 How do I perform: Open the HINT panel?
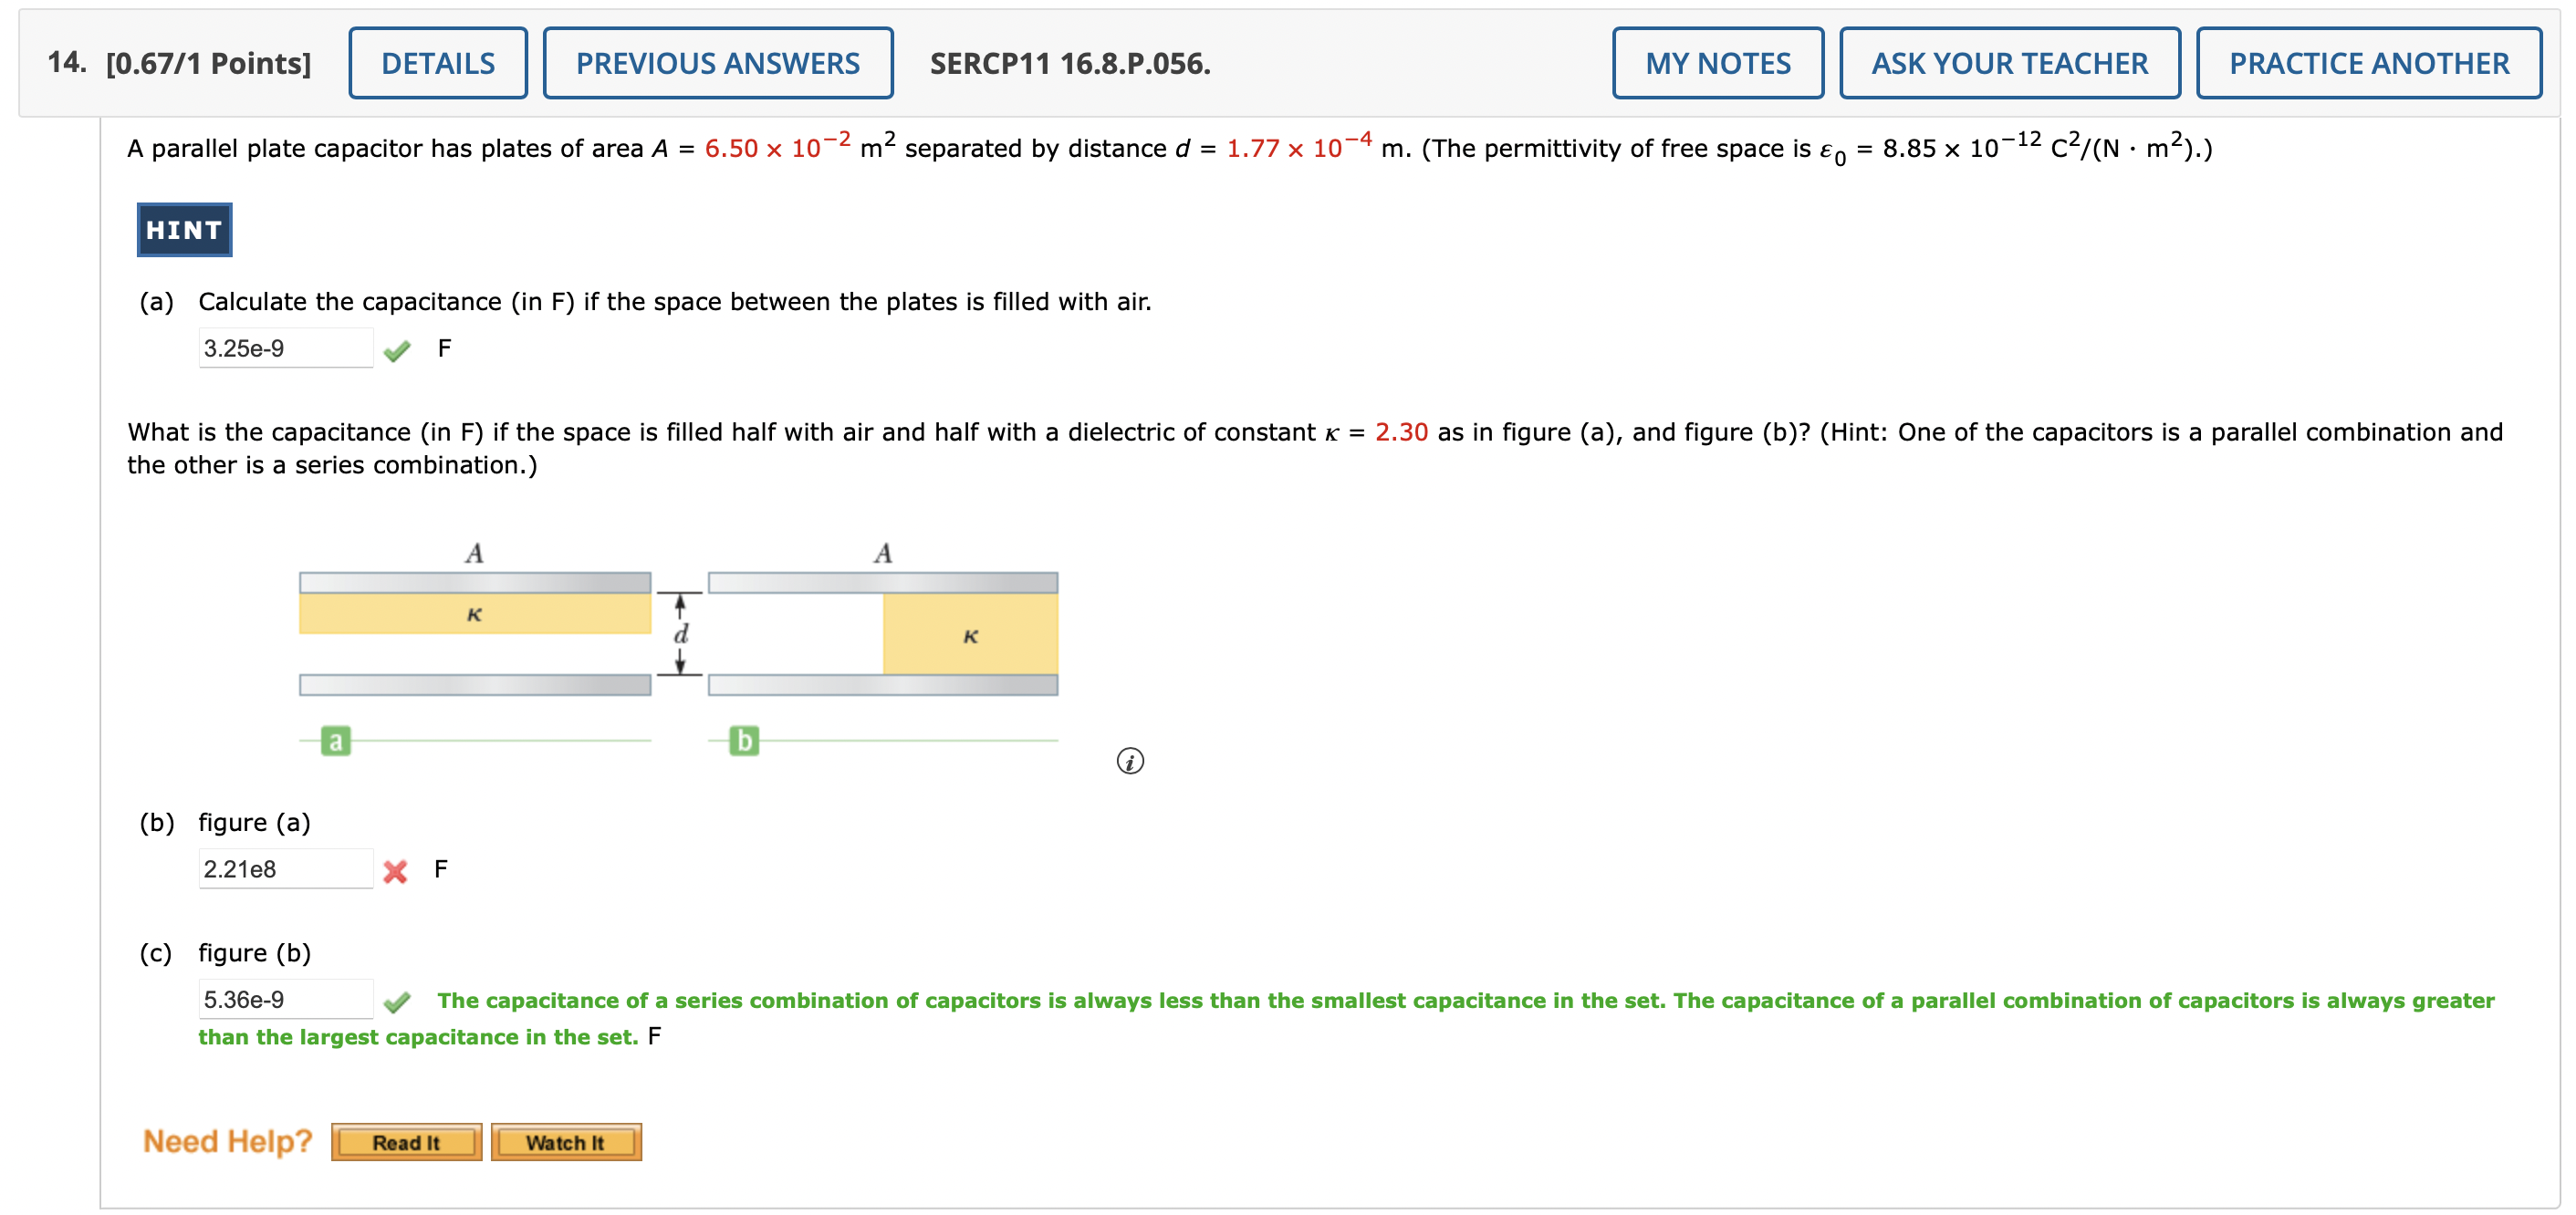point(183,230)
